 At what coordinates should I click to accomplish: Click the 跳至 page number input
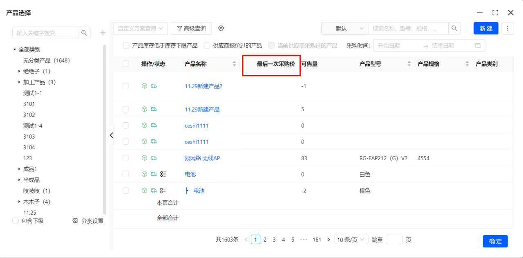394,240
